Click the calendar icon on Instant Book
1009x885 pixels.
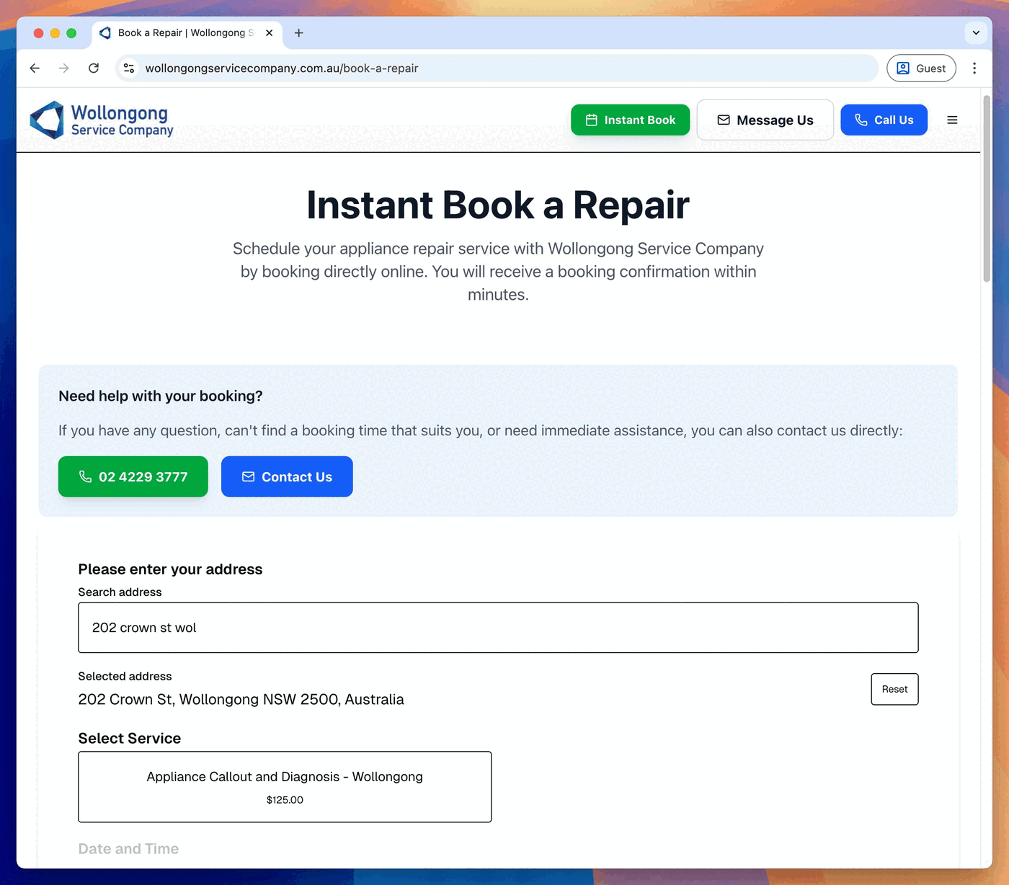coord(592,120)
